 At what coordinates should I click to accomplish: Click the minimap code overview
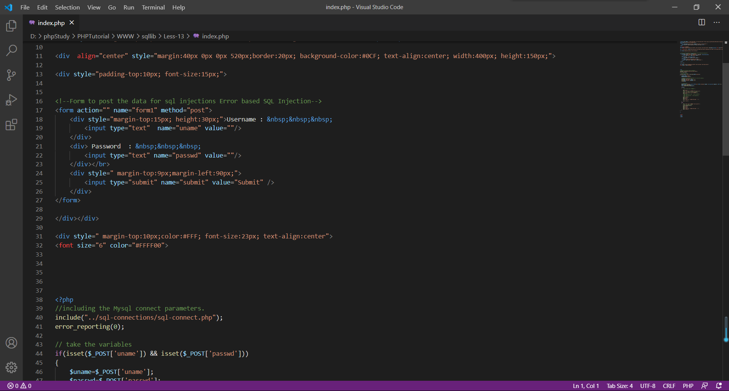pos(701,76)
